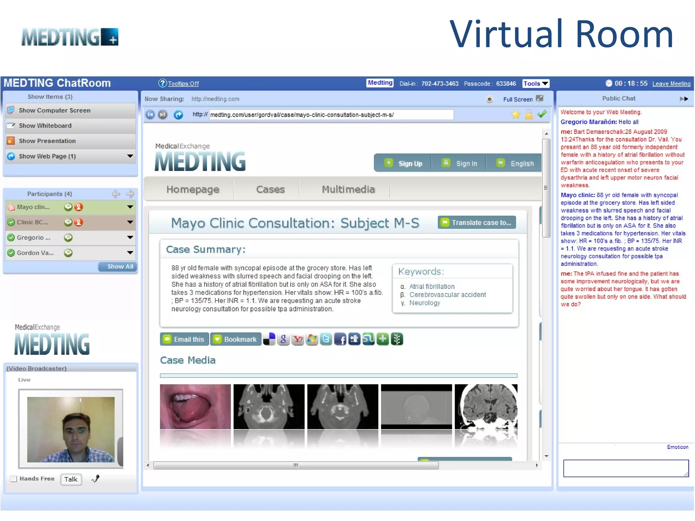Toggle the Hands Free checkbox
The height and width of the screenshot is (521, 695).
pyautogui.click(x=14, y=479)
